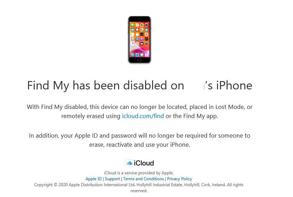Click the Photos app icon on the iPhone image
293x197 pixels.
pos(142,25)
